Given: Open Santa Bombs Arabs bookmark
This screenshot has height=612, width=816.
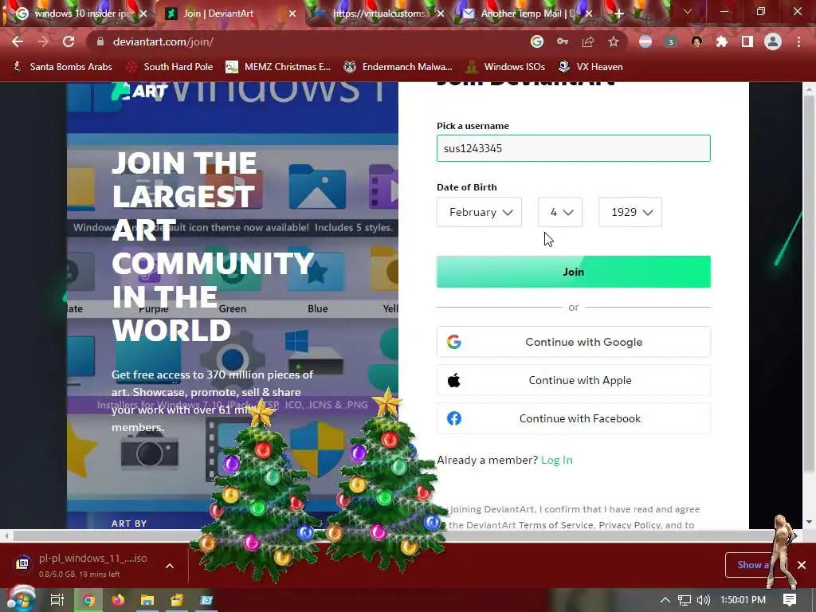Looking at the screenshot, I should click(62, 67).
